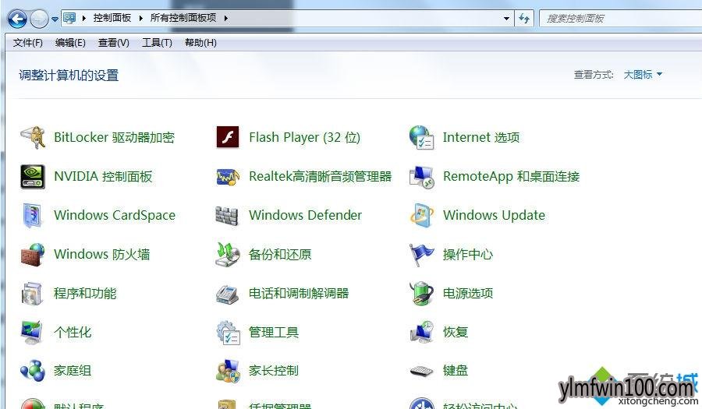The image size is (702, 409).
Task: Open the 查看(V) menu
Action: coord(114,43)
